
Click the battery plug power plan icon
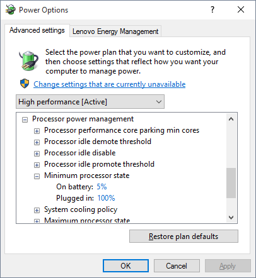point(28,60)
